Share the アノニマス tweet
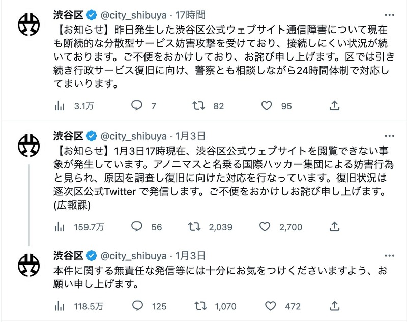Image resolution: width=407 pixels, height=322 pixels. 335,227
